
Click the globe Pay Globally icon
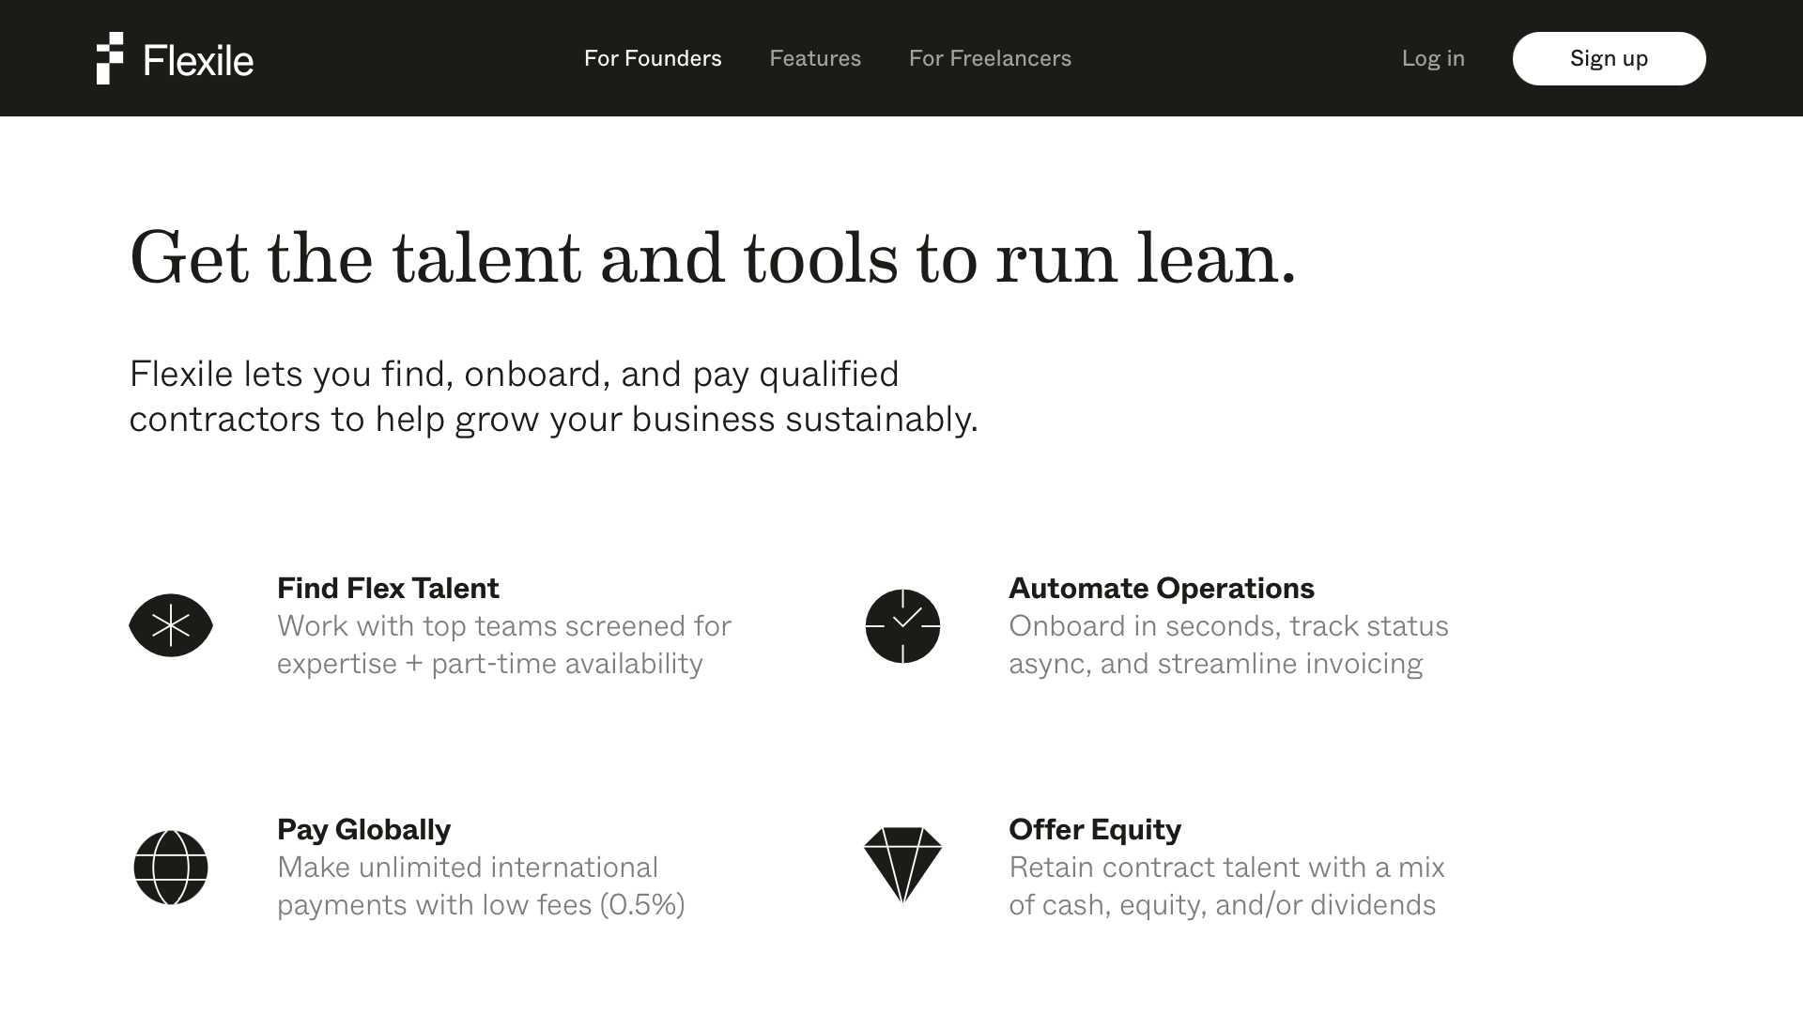[x=171, y=868]
